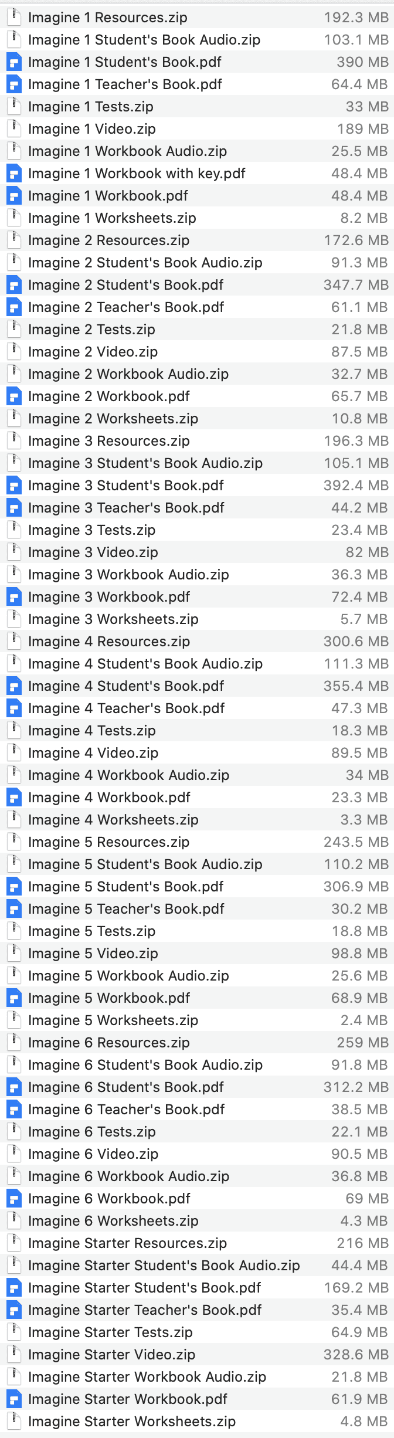Click the PDF icon of Imagine 5 Teacher's Book.pdf
394x1438 pixels.
click(x=13, y=909)
